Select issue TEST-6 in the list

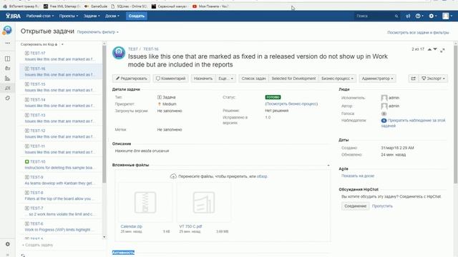(x=60, y=226)
